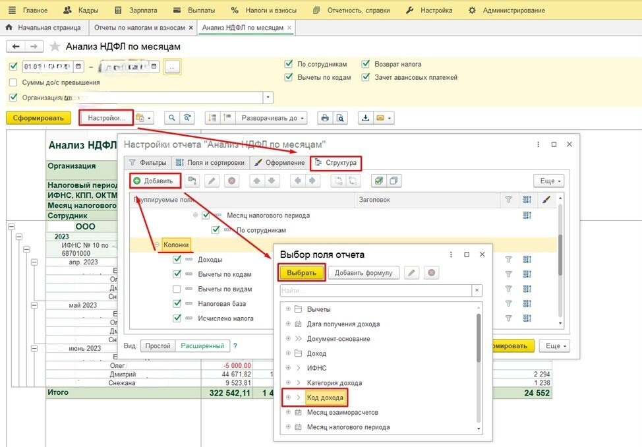Open report Настройки... button

[107, 118]
